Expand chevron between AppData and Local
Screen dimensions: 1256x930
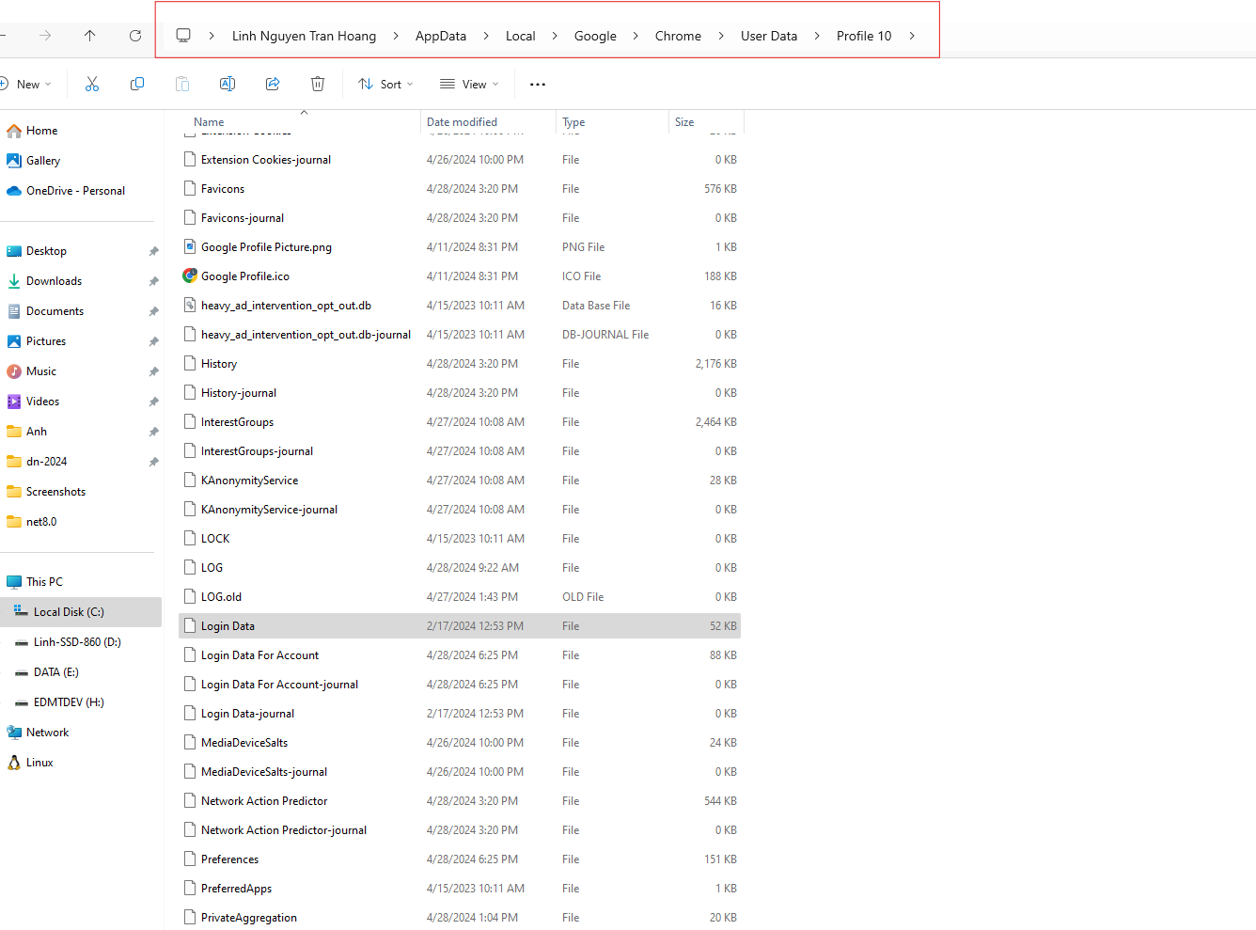pyautogui.click(x=486, y=36)
